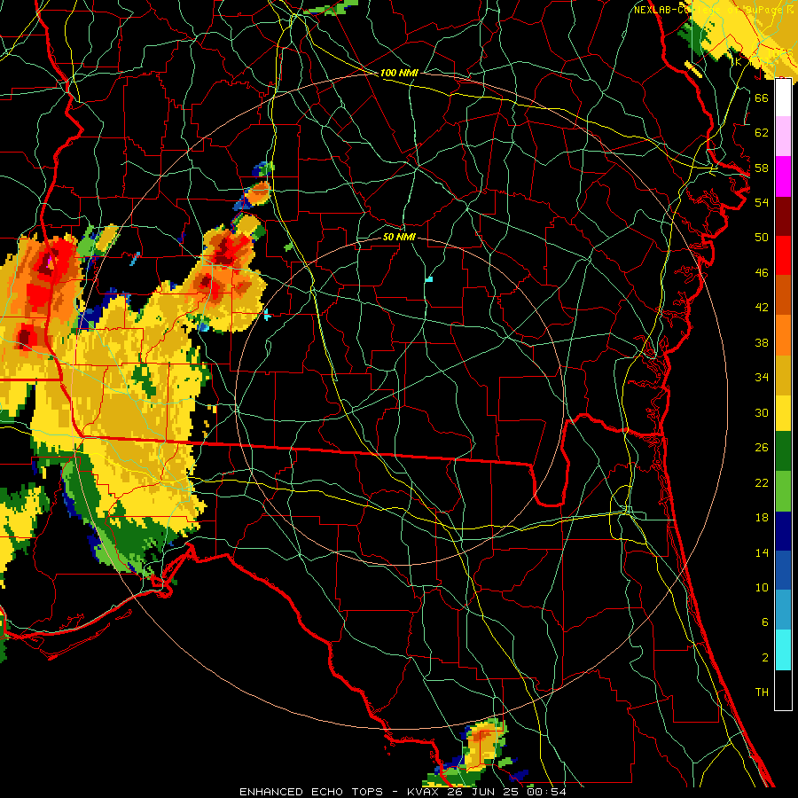Image resolution: width=798 pixels, height=798 pixels.
Task: Click the yellow legend swatch near 30
Action: point(783,413)
